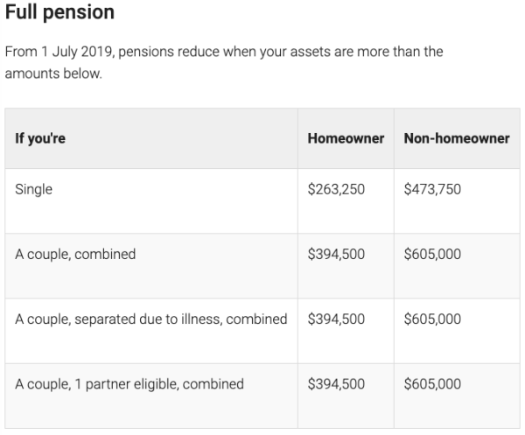Screen dimensions: 525x435
Task: Select the couple separated due to illness label
Action: [x=151, y=319]
